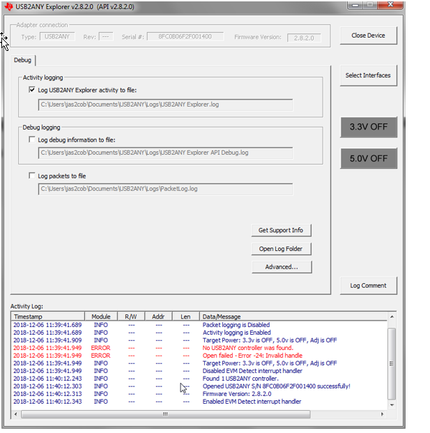Click the Activity Log horizontal scrollbar thumb

(166, 414)
